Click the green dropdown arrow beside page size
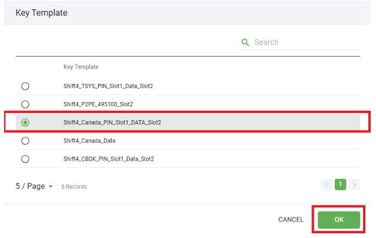 point(51,186)
